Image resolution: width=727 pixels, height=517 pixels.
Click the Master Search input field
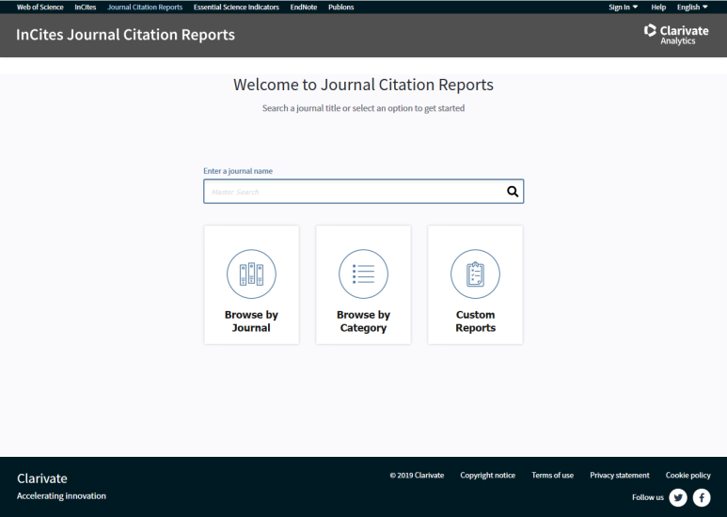363,192
